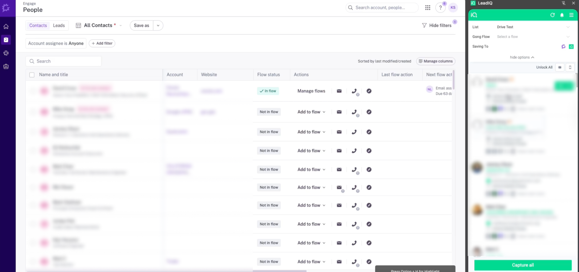Open the Deals briefcase icon in sidebar
579x272 pixels.
click(6, 67)
